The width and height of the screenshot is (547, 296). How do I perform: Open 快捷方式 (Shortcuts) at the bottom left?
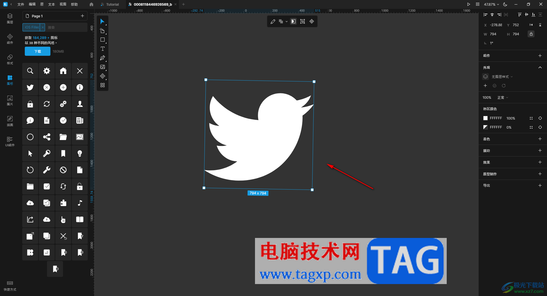[10, 286]
